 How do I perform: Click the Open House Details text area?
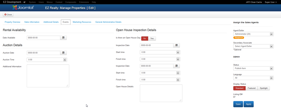click(x=161, y=93)
